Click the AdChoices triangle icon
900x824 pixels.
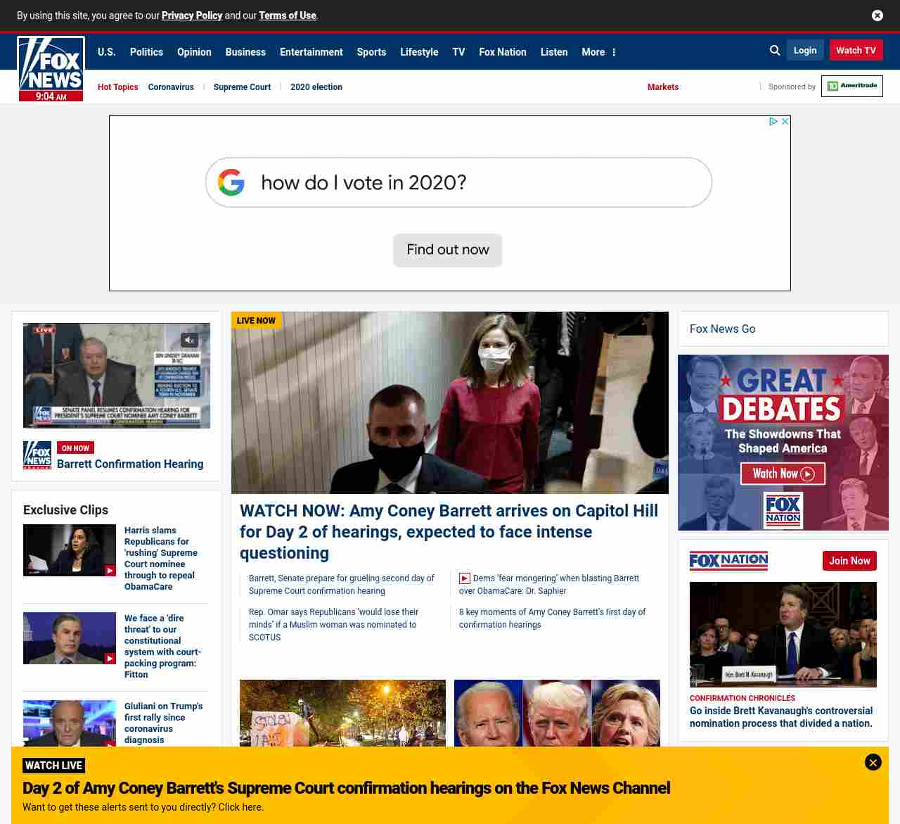[773, 122]
